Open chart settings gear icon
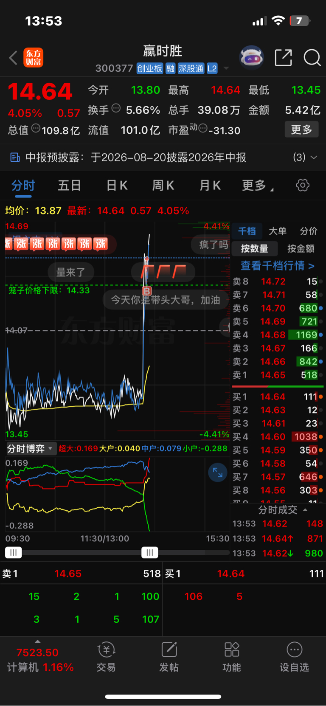Viewport: 326px width, 706px height. click(303, 185)
